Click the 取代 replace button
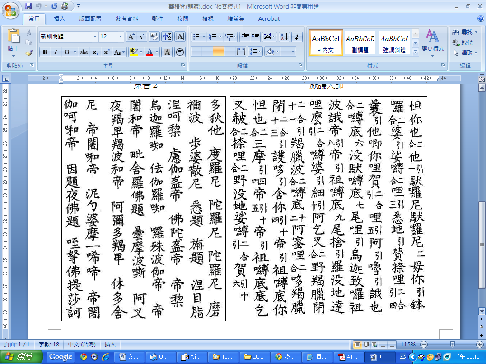 click(x=463, y=43)
